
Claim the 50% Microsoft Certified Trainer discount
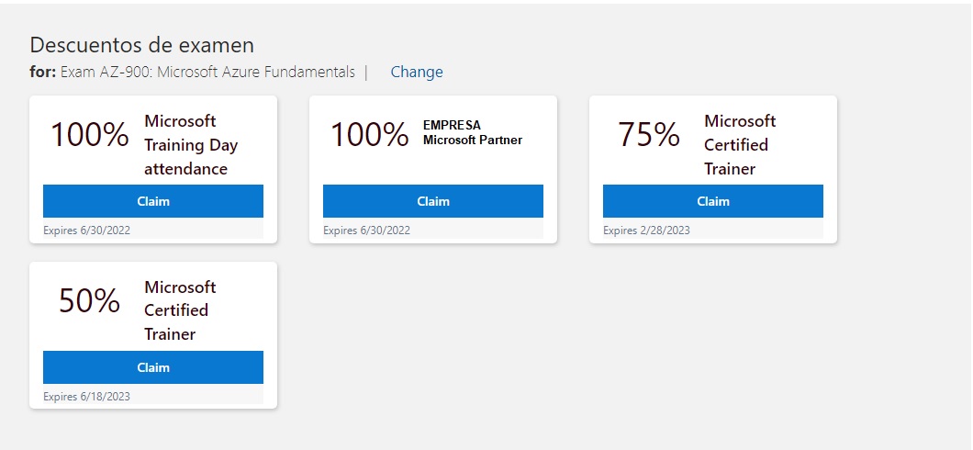153,367
